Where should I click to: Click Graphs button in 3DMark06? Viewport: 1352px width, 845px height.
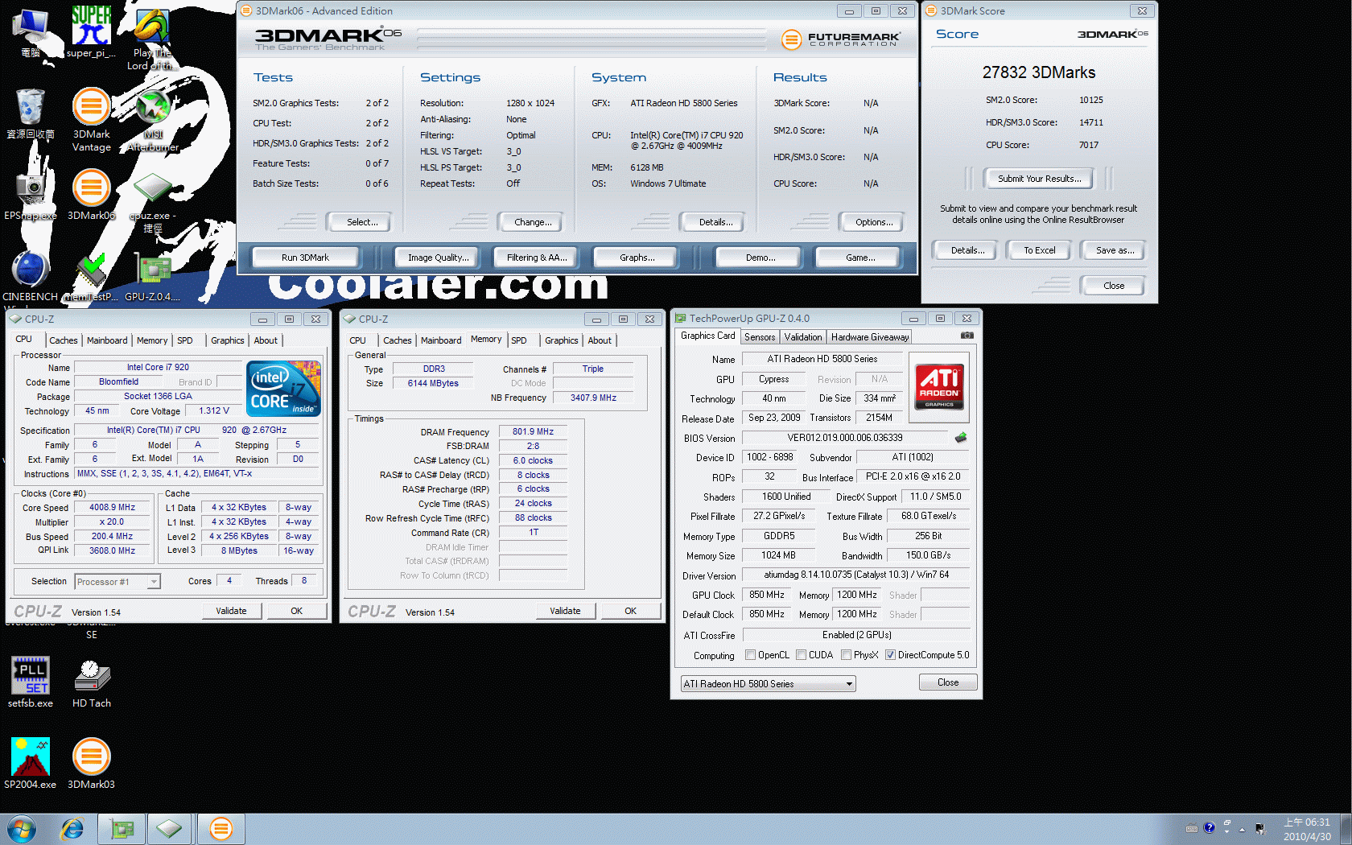(637, 258)
